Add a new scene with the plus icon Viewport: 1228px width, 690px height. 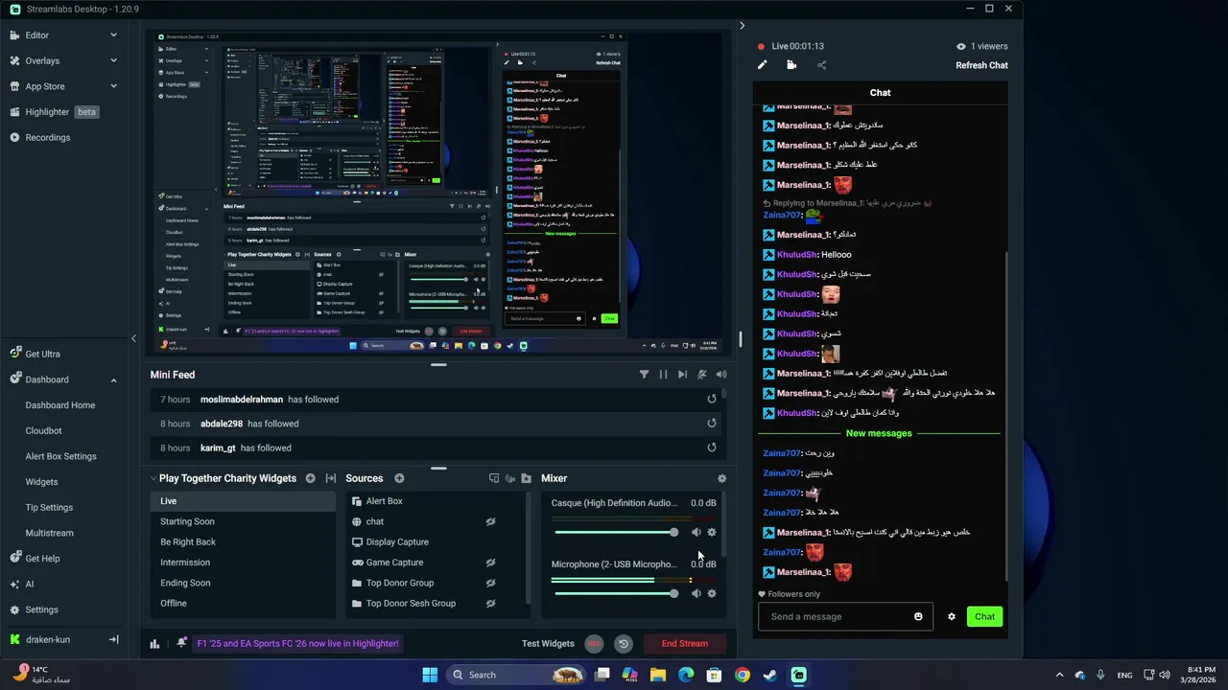(x=310, y=478)
